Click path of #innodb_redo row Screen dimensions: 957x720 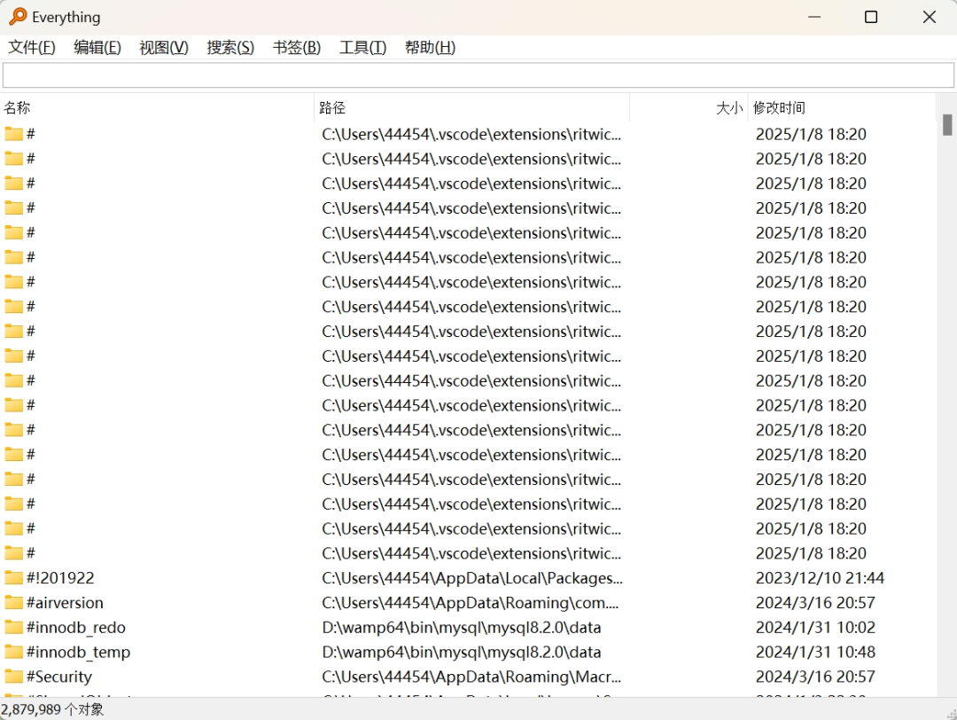point(462,627)
